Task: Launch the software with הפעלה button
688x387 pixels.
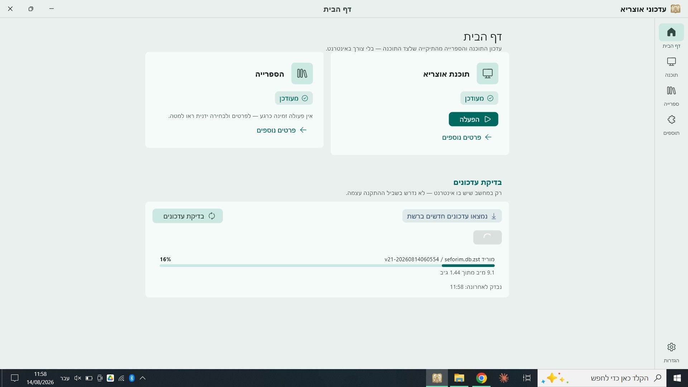Action: click(x=473, y=119)
